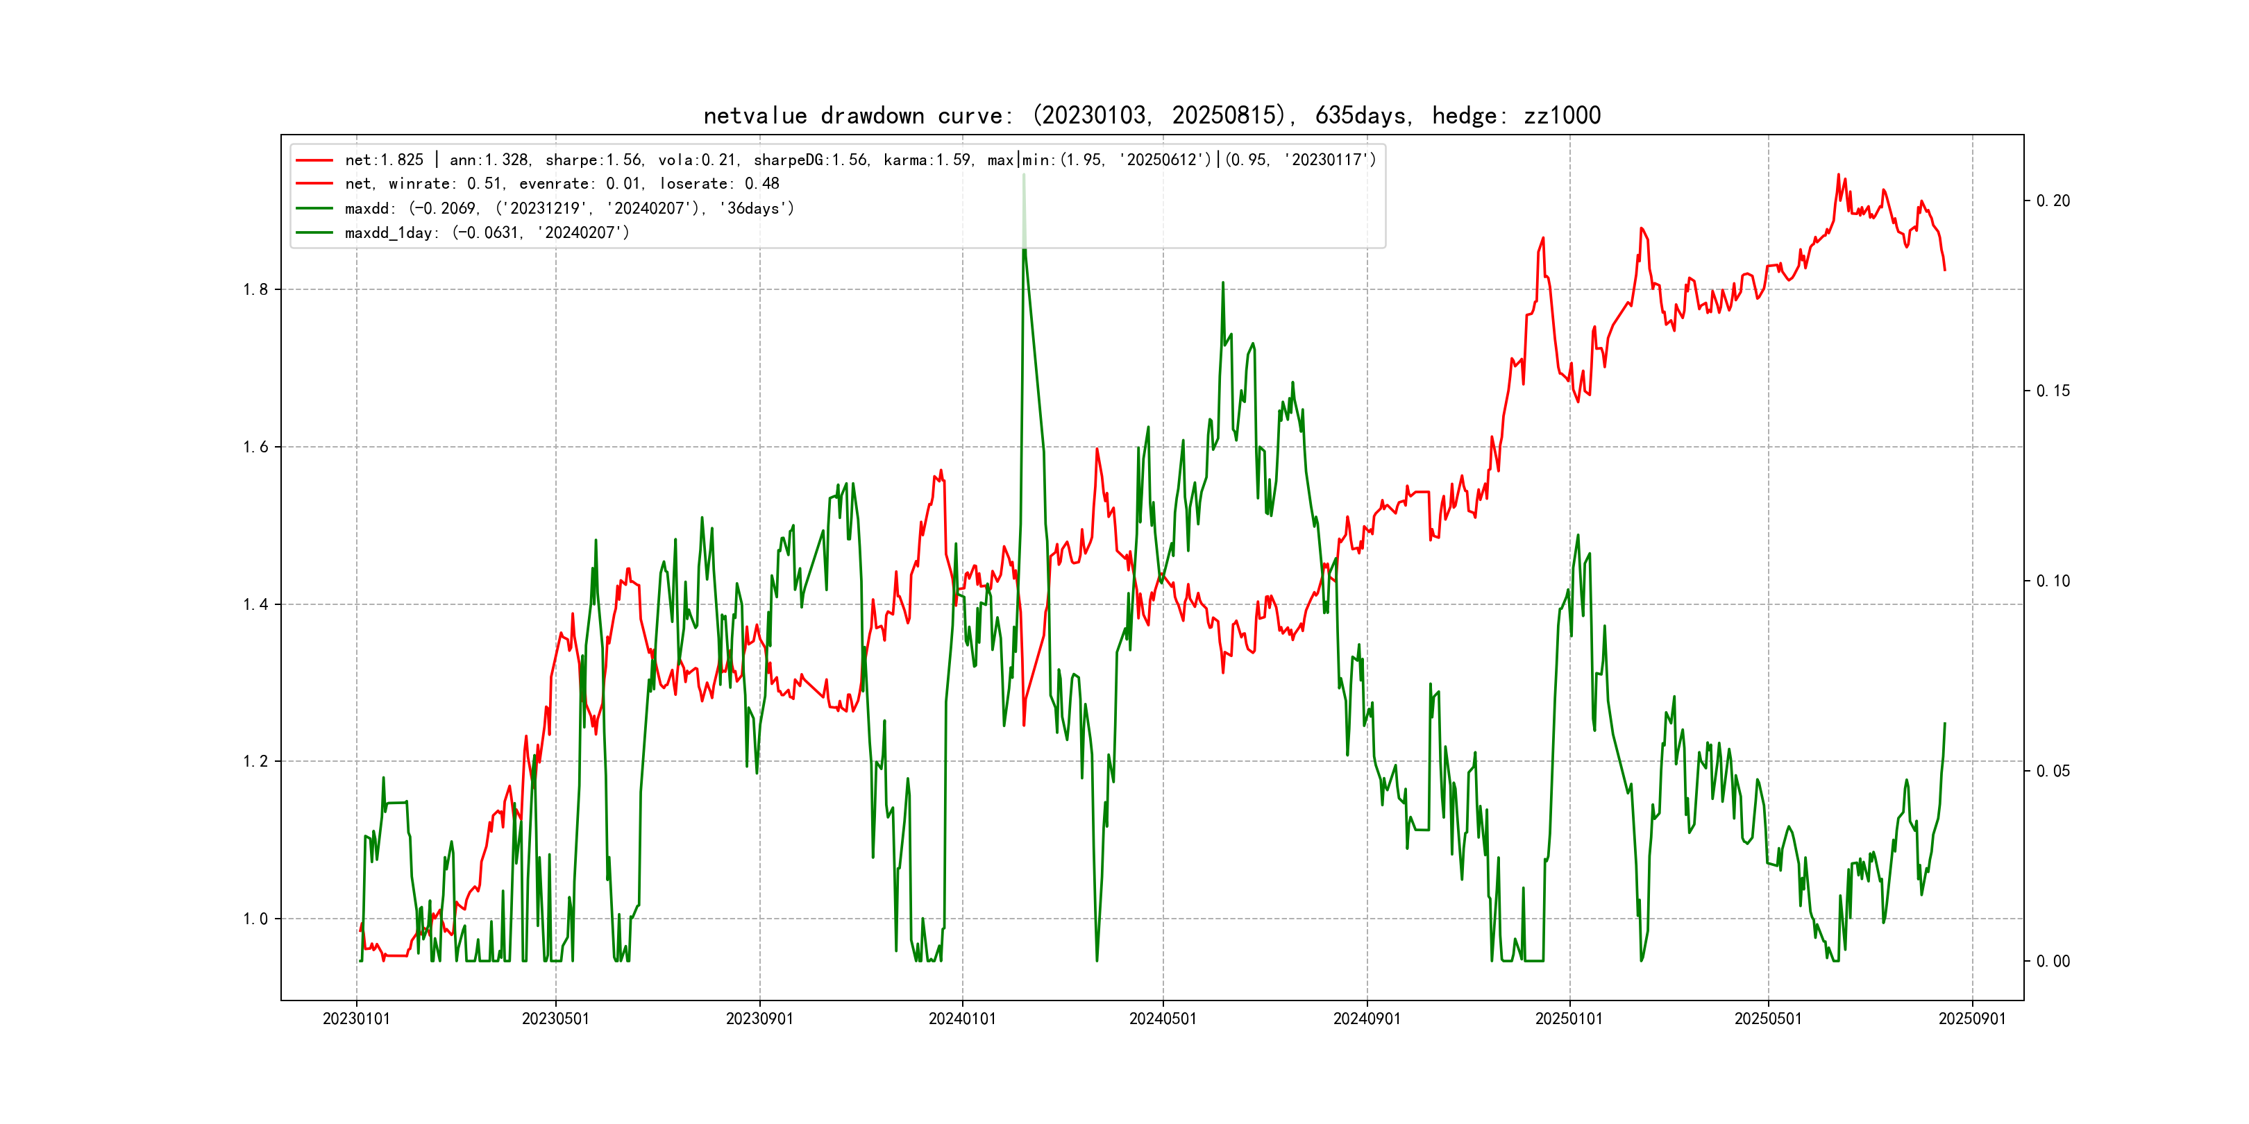
Task: Click the 1.8 left y-axis tick label
Action: tap(255, 290)
